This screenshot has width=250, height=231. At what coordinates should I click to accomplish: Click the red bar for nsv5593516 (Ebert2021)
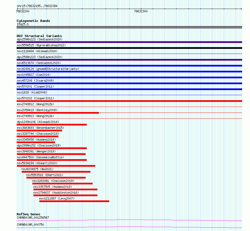pyautogui.click(x=56, y=178)
